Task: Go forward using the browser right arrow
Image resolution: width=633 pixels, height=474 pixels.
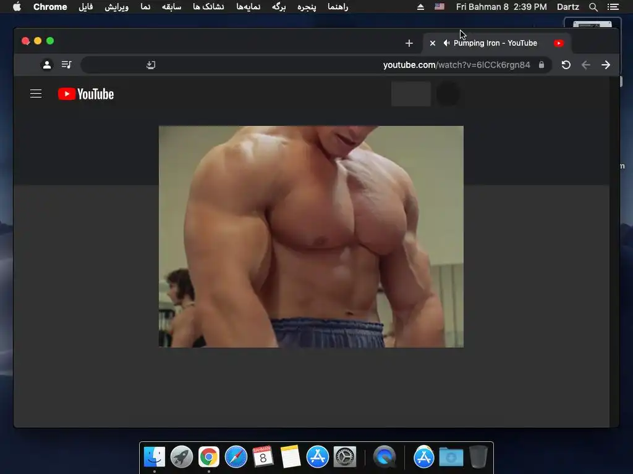Action: [x=606, y=65]
